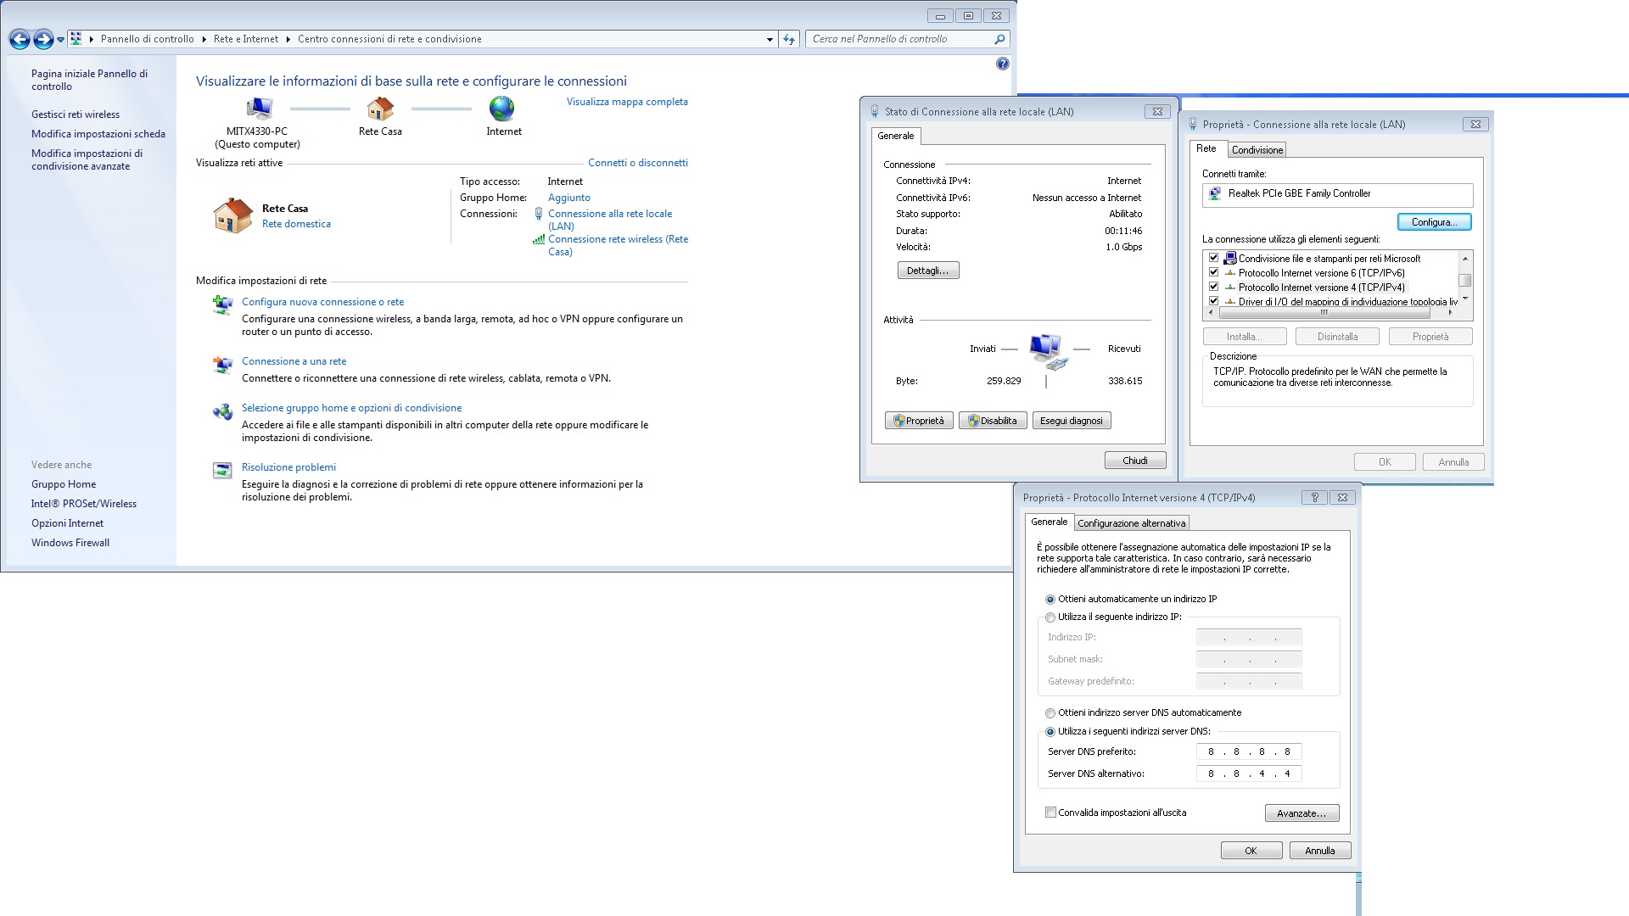Click the Internet globe icon
Viewport: 1629px width, 916px height.
tap(501, 109)
